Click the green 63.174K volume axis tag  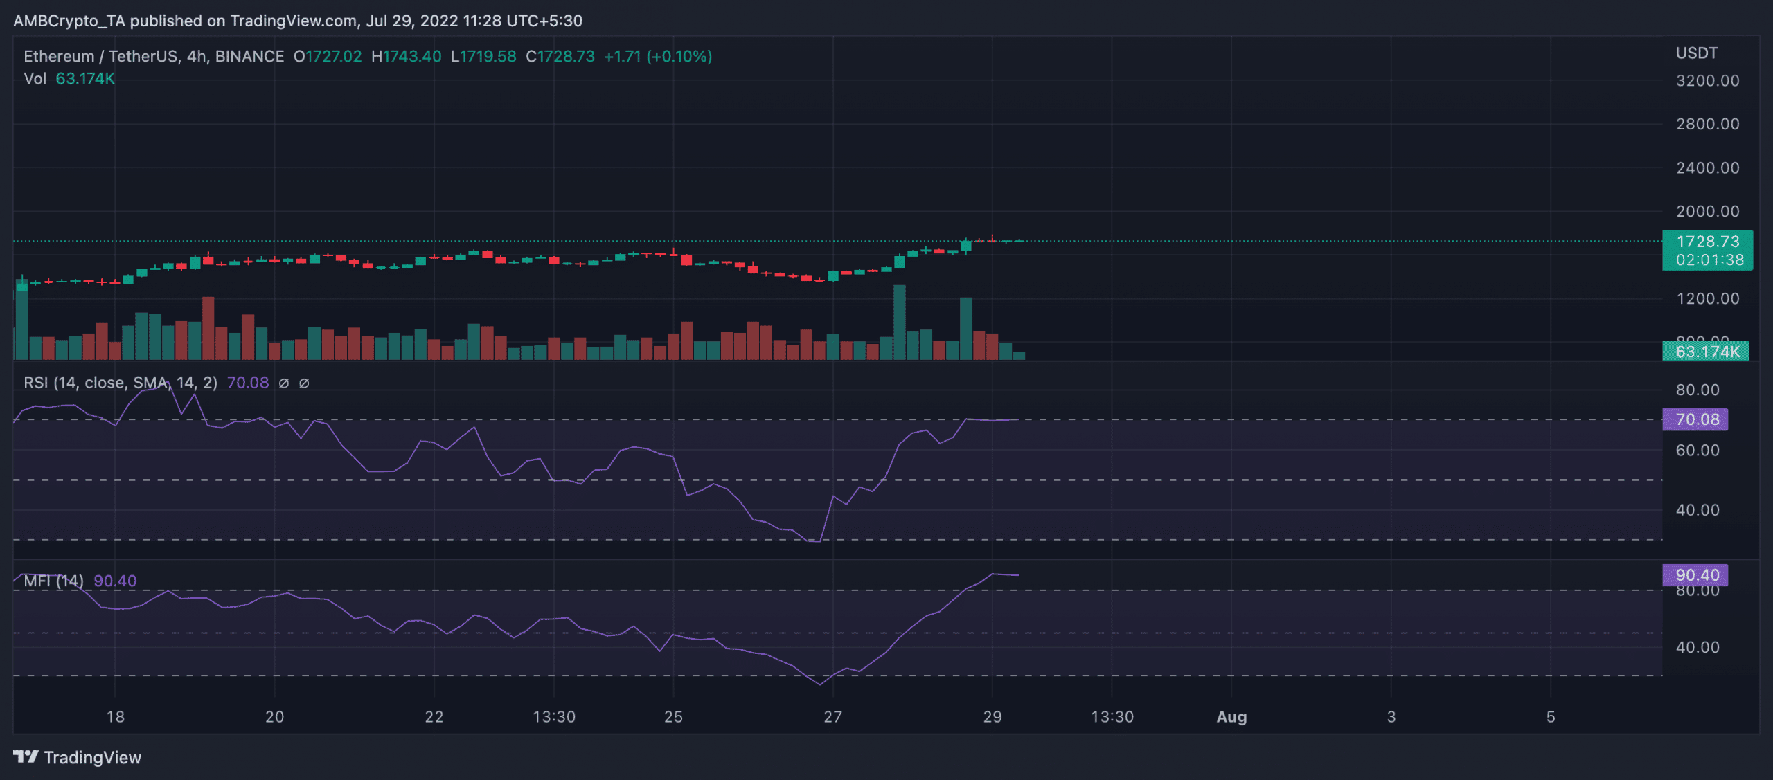(x=1706, y=352)
